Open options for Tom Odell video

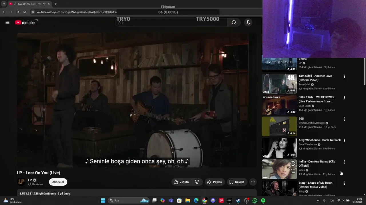pyautogui.click(x=344, y=76)
